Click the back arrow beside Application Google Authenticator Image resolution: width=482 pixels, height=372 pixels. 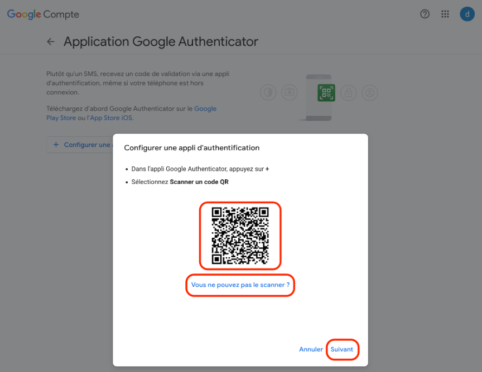[51, 41]
